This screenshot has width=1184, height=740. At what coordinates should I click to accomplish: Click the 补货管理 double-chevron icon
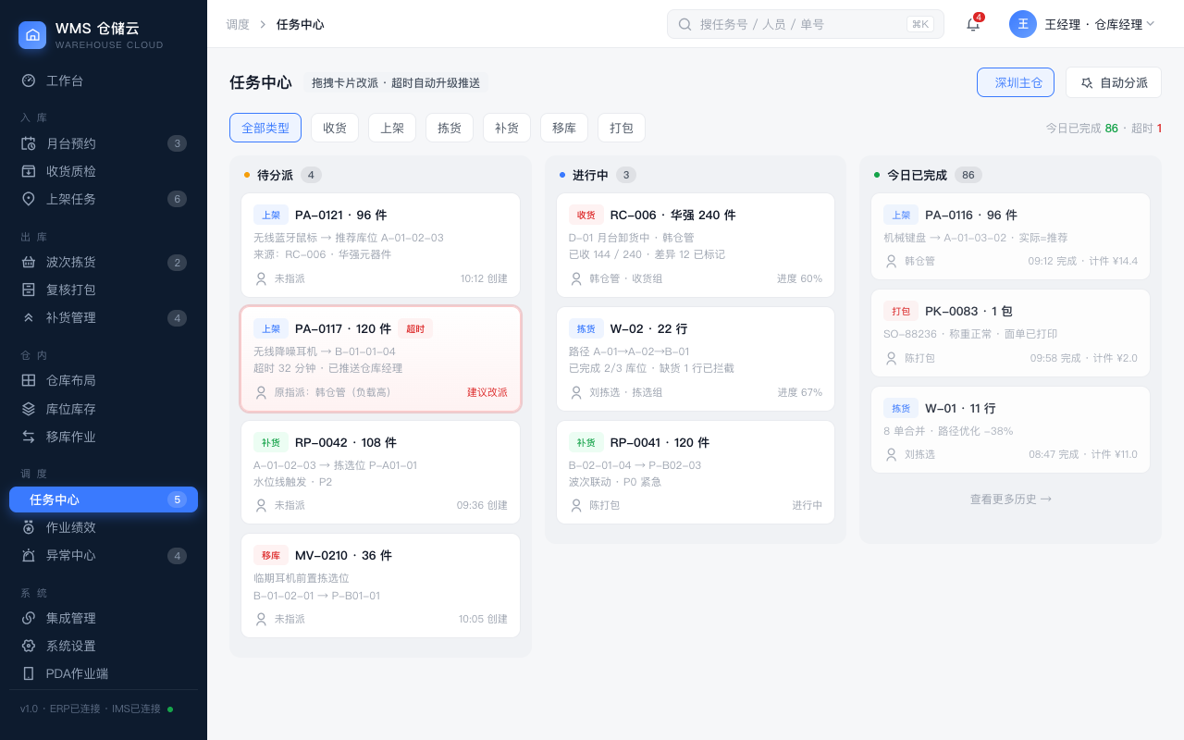[x=29, y=317]
